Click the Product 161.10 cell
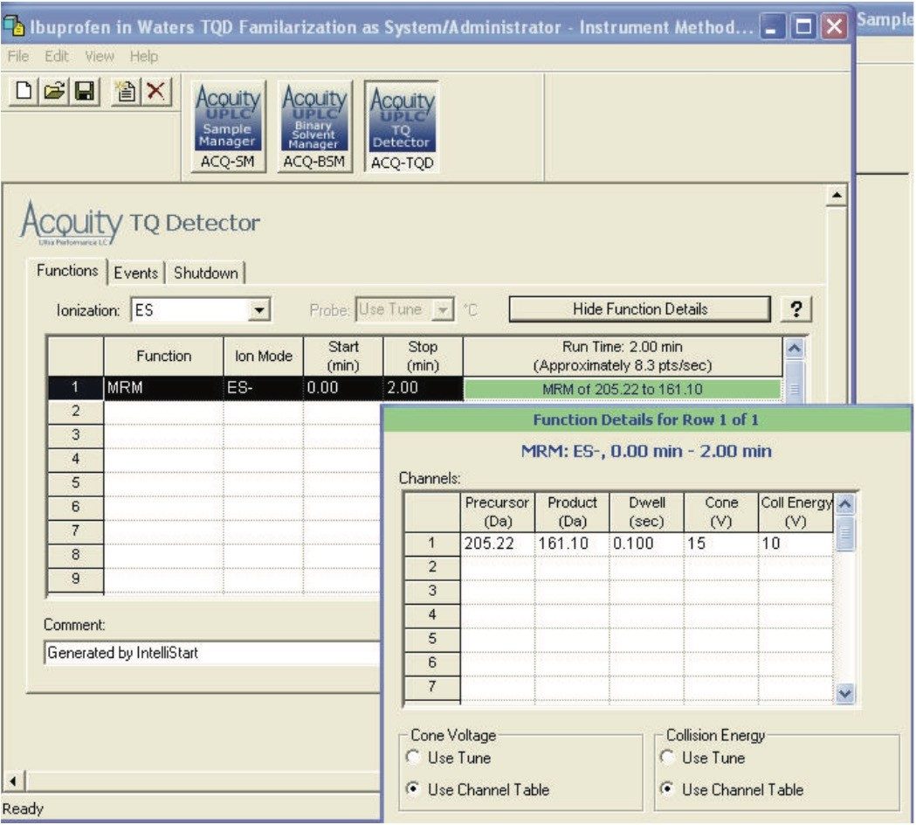This screenshot has width=916, height=825. (573, 544)
